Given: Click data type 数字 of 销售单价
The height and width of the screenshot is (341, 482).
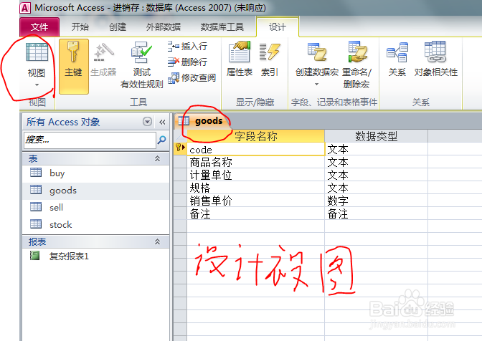Looking at the screenshot, I should point(377,201).
